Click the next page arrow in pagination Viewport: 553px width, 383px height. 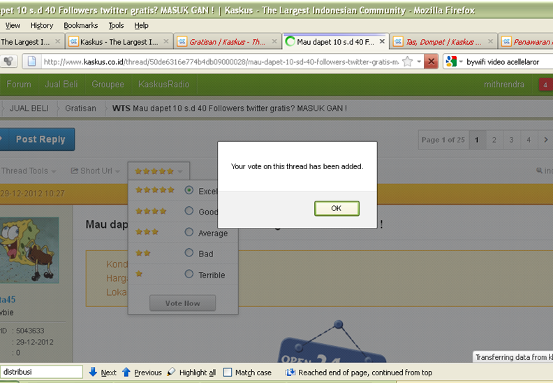(x=546, y=140)
